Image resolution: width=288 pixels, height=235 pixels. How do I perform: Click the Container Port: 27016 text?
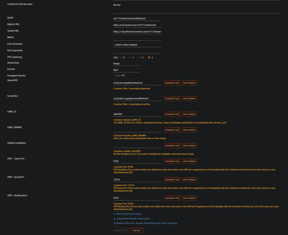pyautogui.click(x=124, y=185)
